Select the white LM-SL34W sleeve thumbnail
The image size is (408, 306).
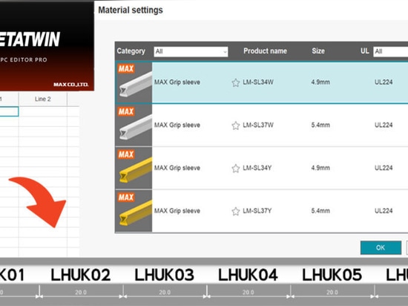pos(134,82)
